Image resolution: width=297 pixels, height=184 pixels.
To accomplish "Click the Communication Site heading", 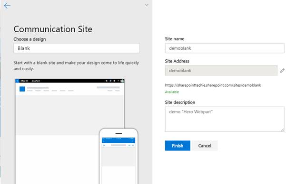I will tap(53, 29).
